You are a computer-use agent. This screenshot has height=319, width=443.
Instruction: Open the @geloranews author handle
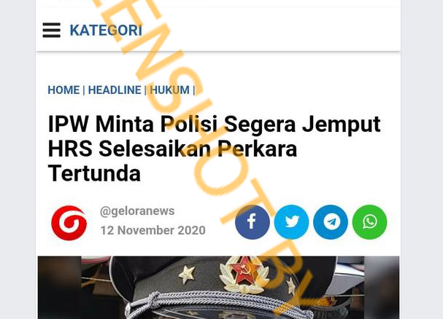(x=137, y=211)
